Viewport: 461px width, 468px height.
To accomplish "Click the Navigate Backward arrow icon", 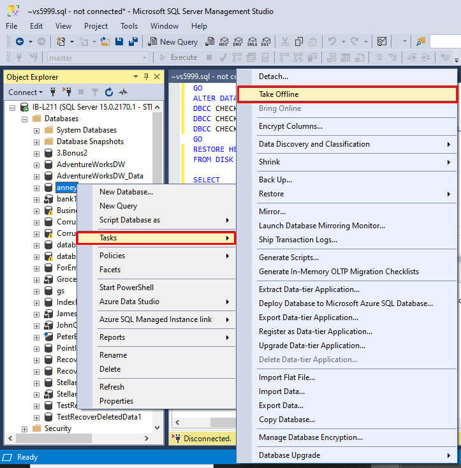I will [x=20, y=41].
